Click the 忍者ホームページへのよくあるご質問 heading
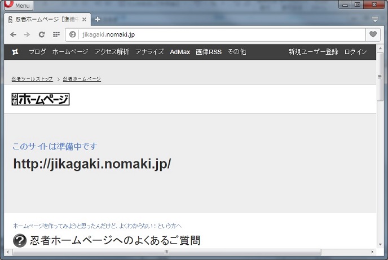Image resolution: width=388 pixels, height=260 pixels. click(x=115, y=240)
